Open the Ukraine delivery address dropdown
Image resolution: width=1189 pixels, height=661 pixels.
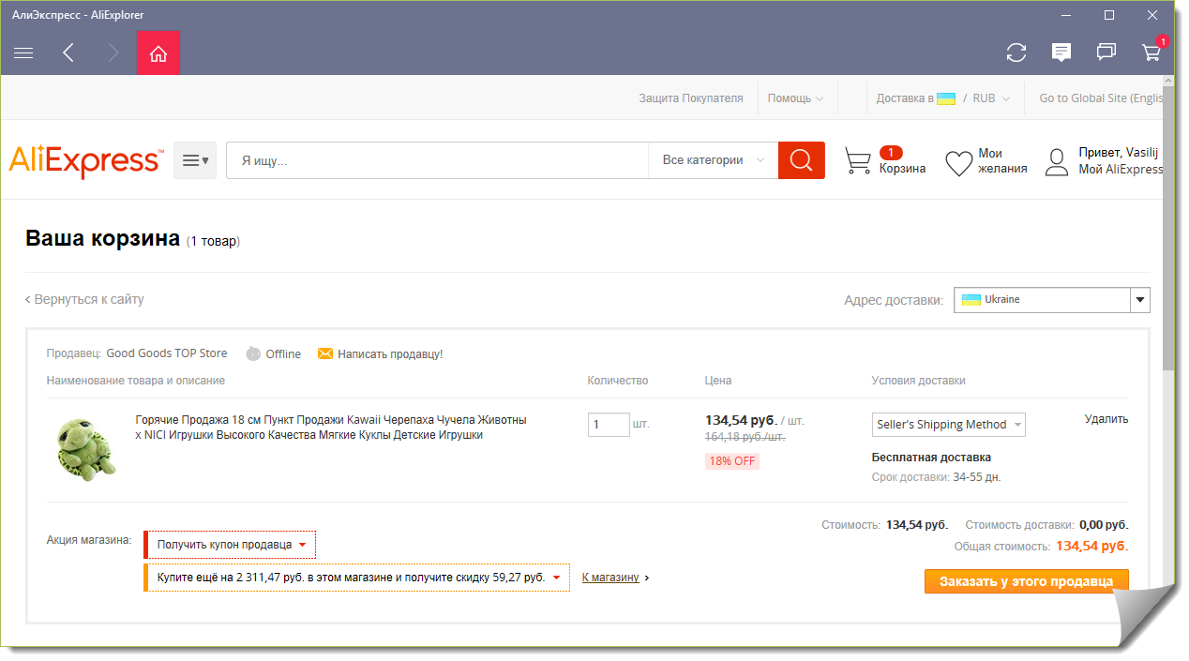point(1051,300)
